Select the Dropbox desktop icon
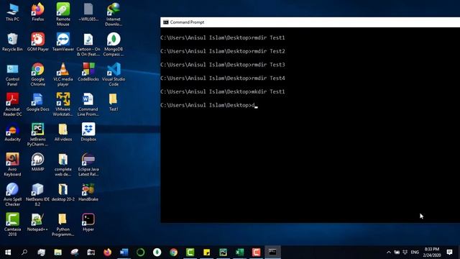The width and height of the screenshot is (460, 259). click(x=88, y=132)
